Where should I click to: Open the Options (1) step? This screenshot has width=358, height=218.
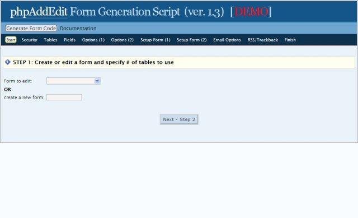coord(93,40)
